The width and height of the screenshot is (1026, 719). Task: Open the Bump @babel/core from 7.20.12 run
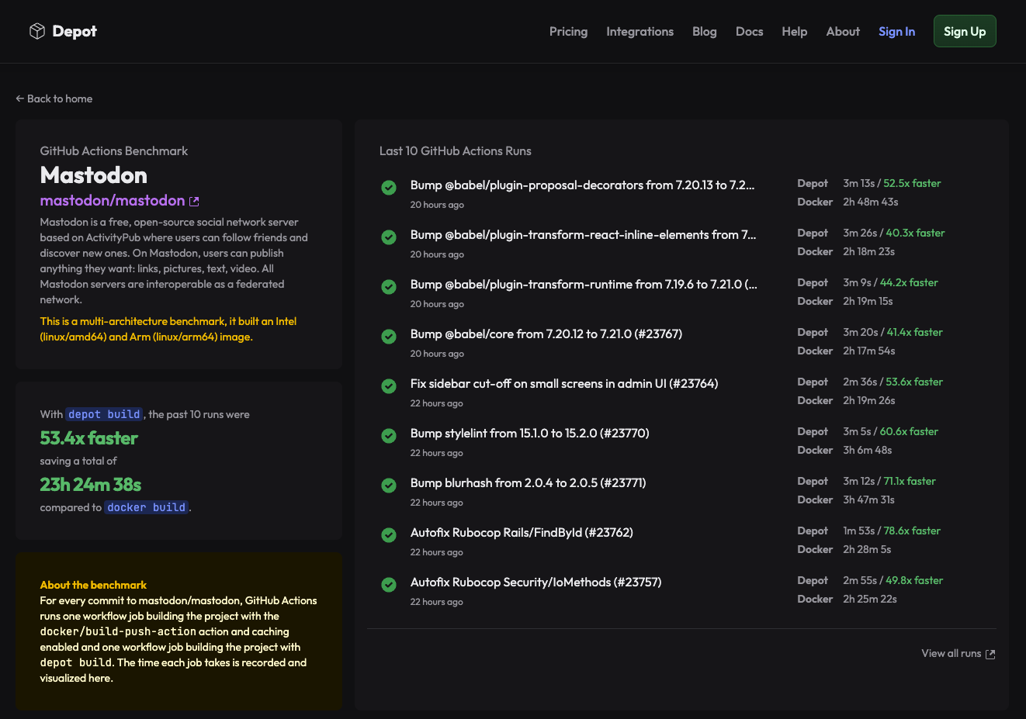coord(546,334)
